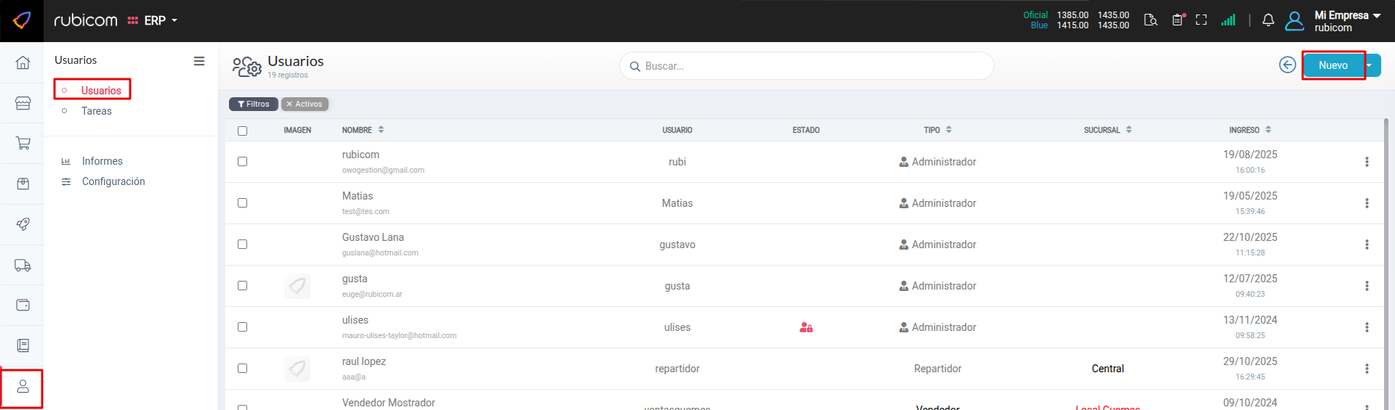
Task: Tick the checkbox for raul lopez row
Action: pos(242,369)
